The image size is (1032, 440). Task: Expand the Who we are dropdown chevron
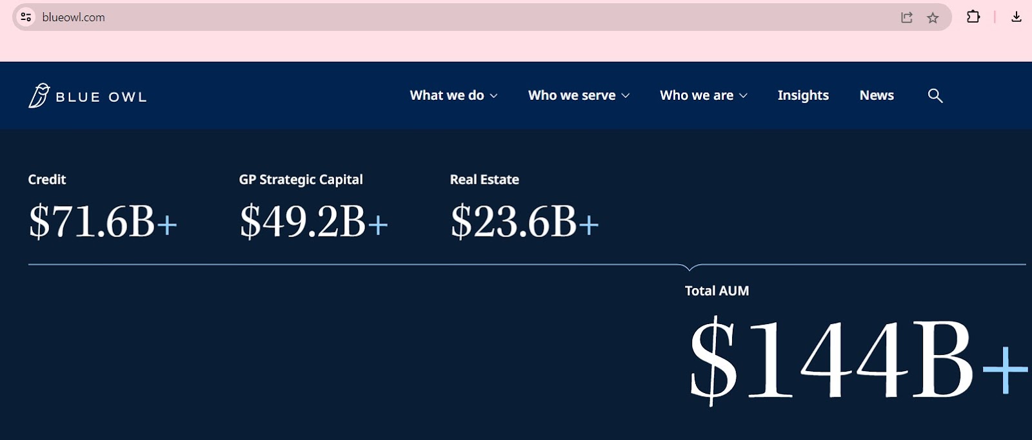744,96
